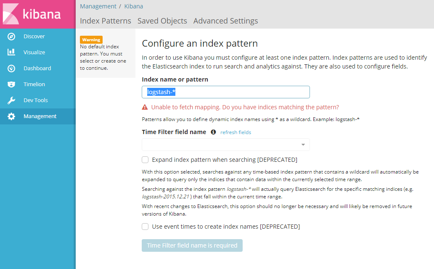This screenshot has width=434, height=269.
Task: Switch to the Advanced Settings tab
Action: (x=225, y=21)
